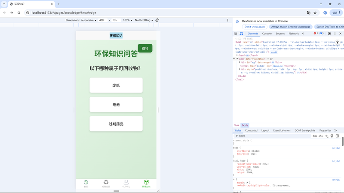
Task: Toggle computed styles sidebar icon
Action: tap(338, 136)
